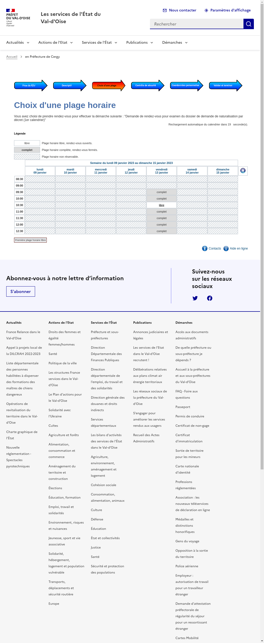This screenshot has width=264, height=643.
Task: Open footer link Recueil des Actes Administratifs
Action: (146, 438)
